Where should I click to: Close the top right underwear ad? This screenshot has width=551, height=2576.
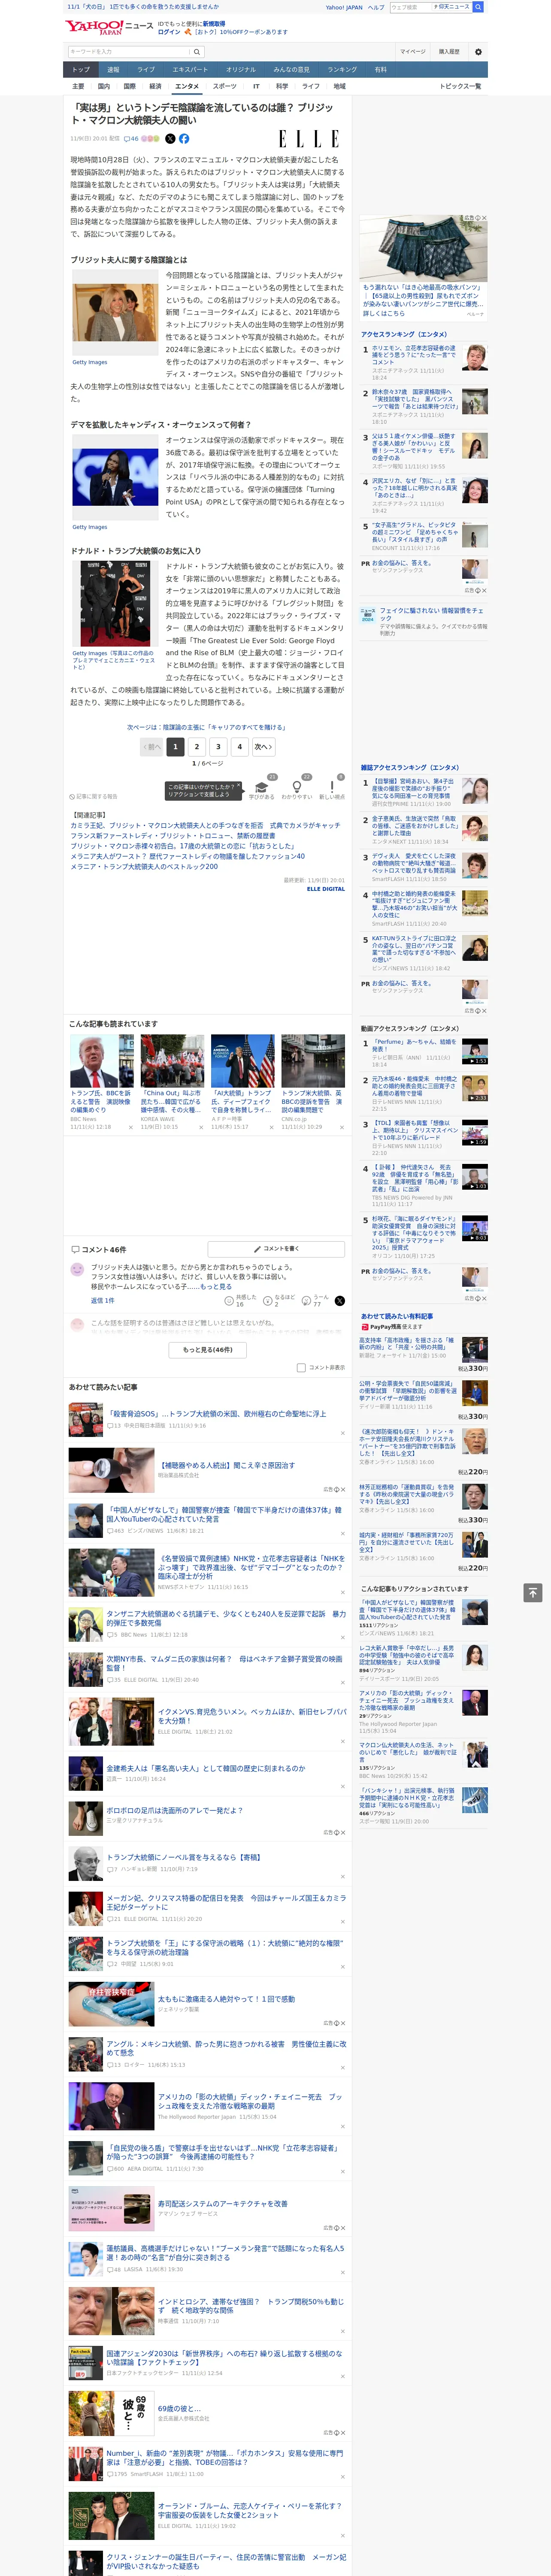pos(484,218)
